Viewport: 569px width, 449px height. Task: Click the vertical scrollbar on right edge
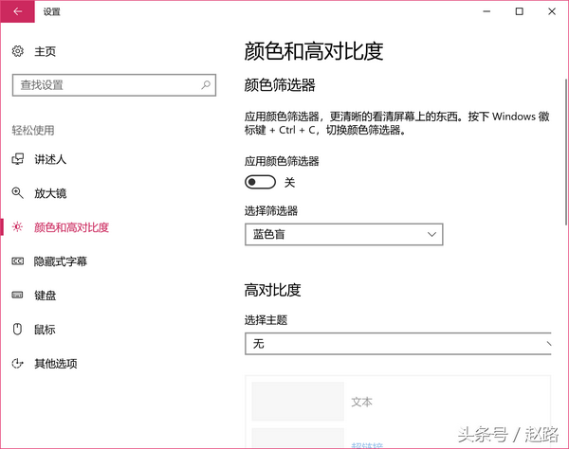click(566, 153)
